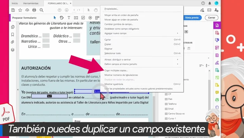
Task: Click the distribute fields icon under DISTRIBUIR
Action: (189, 48)
